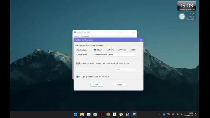Click the microphone tray icon
The image size is (210, 118).
173,114
